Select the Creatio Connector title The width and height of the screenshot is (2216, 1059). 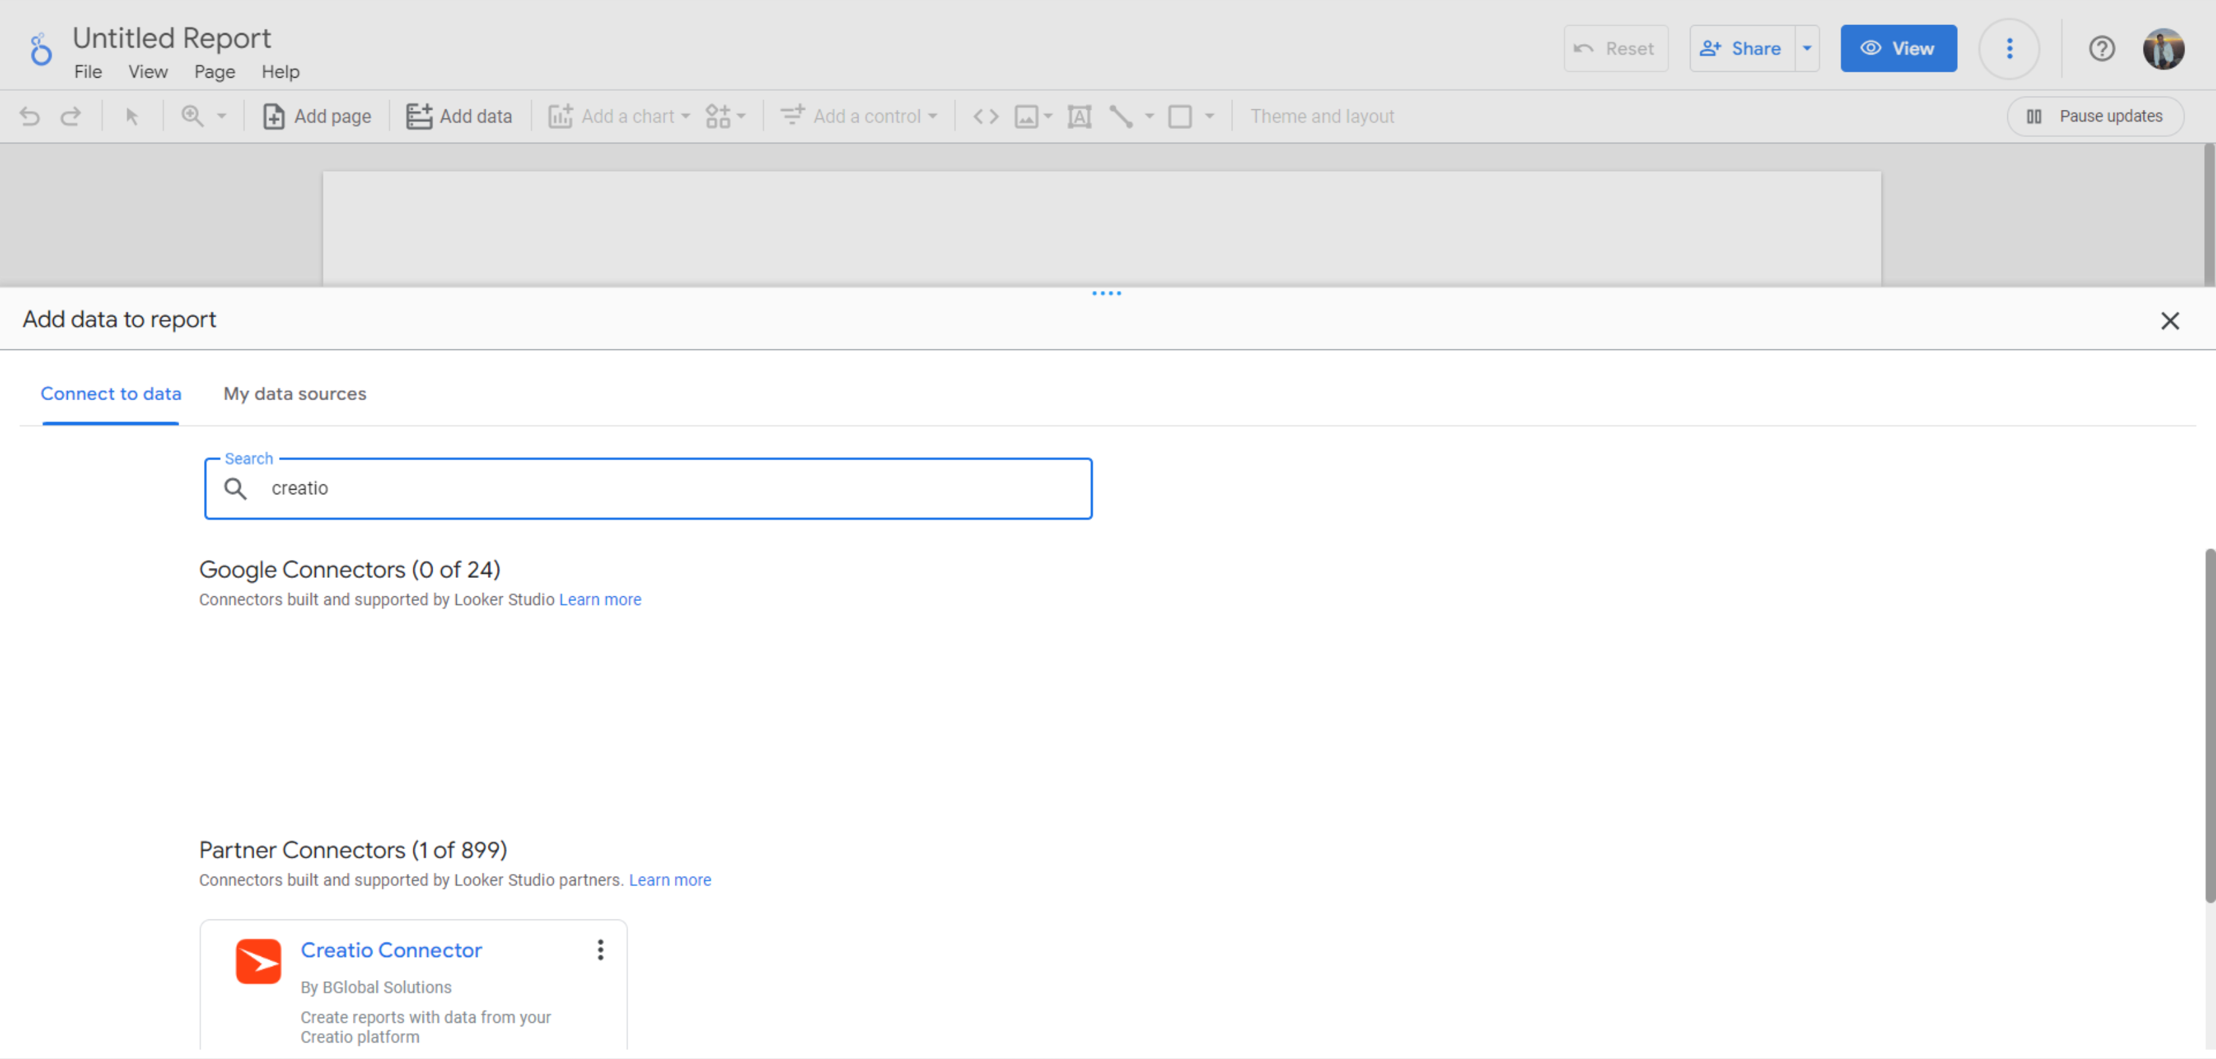point(390,950)
